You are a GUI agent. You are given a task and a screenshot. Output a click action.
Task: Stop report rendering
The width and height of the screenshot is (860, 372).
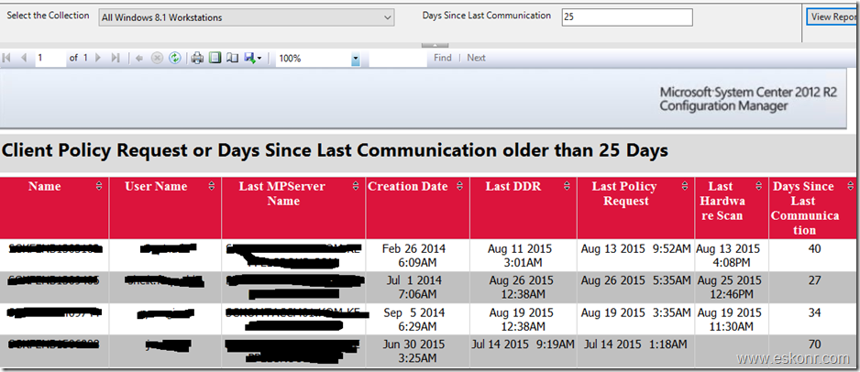coord(157,58)
